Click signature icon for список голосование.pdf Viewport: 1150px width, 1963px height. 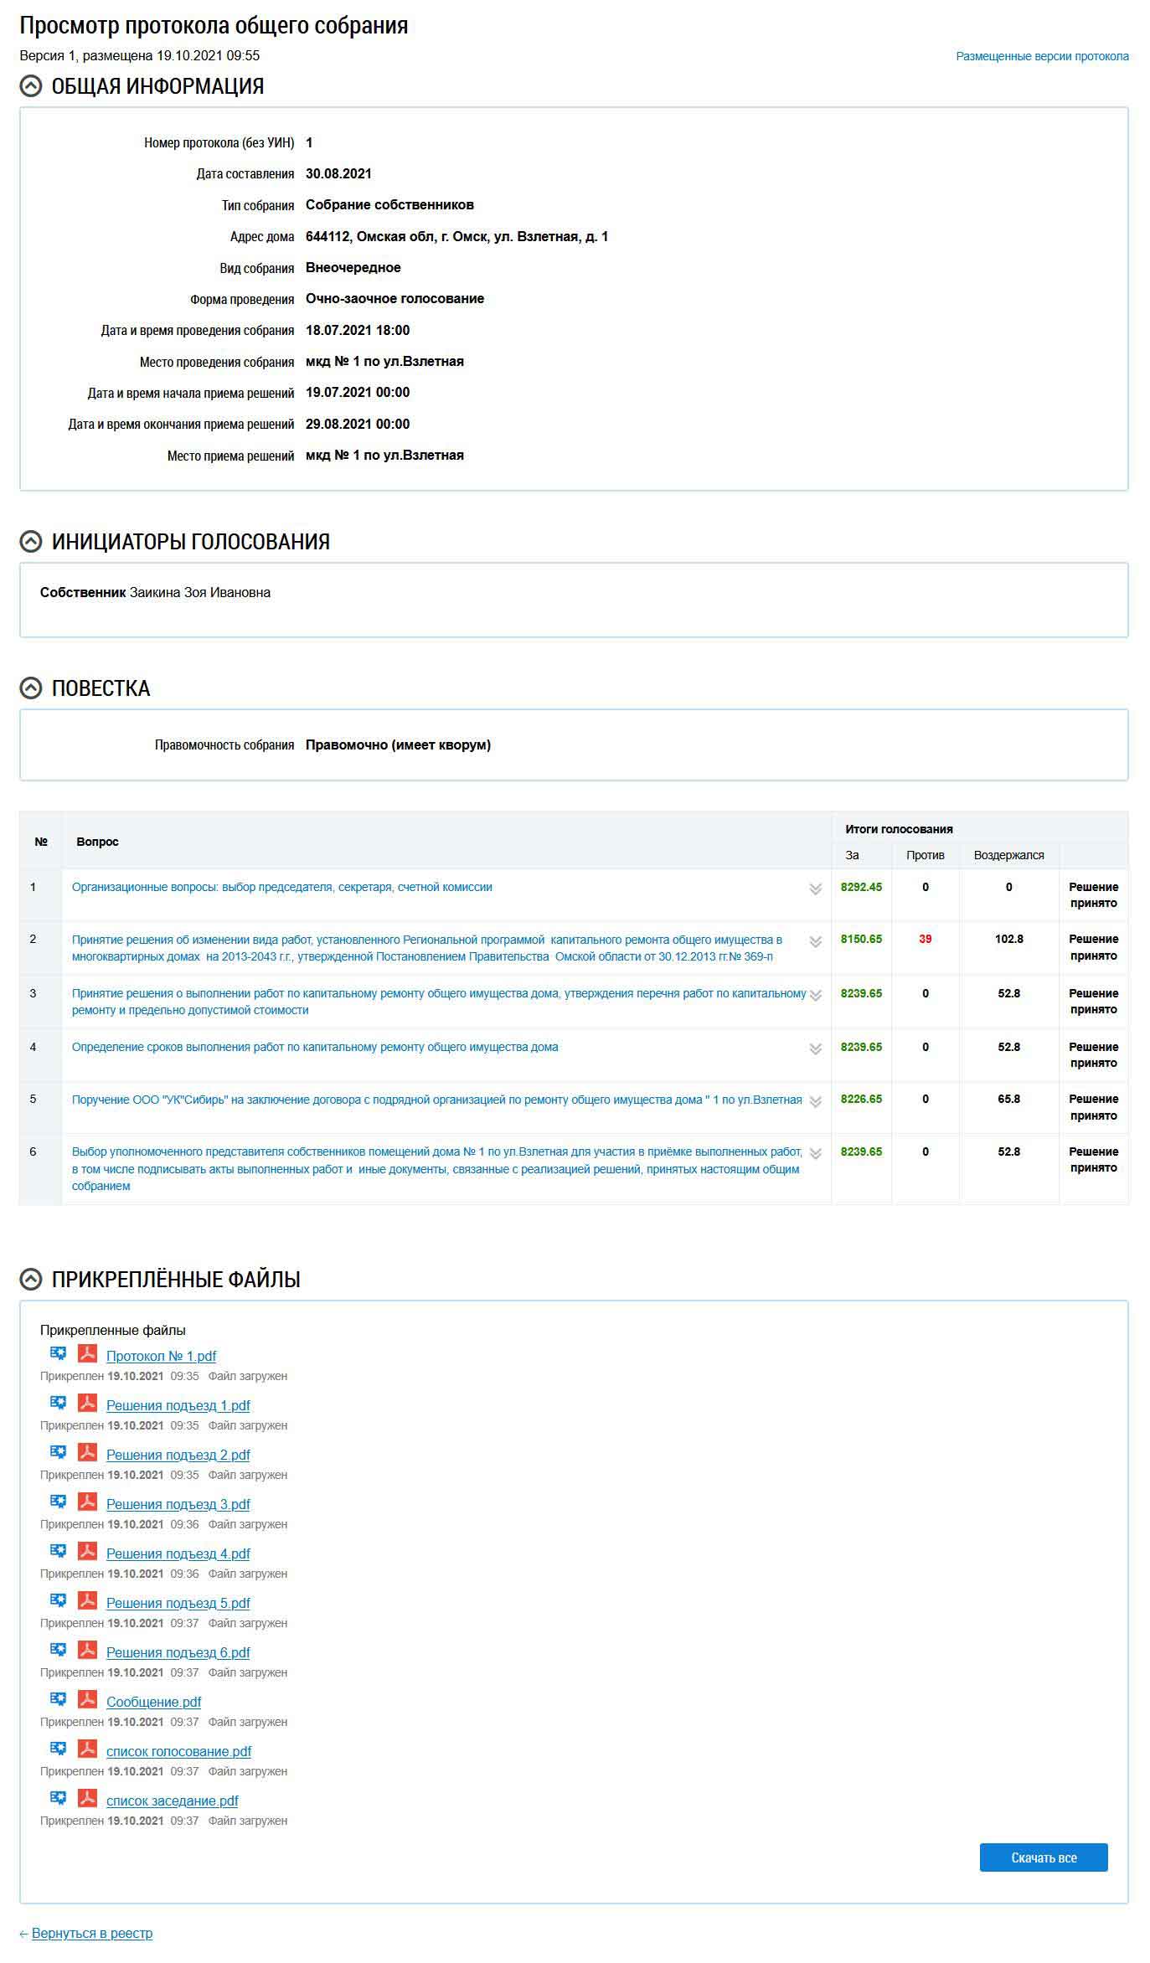(58, 1748)
